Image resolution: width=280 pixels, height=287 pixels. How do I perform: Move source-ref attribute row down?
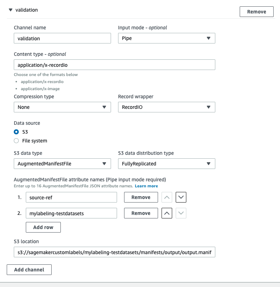point(181,197)
